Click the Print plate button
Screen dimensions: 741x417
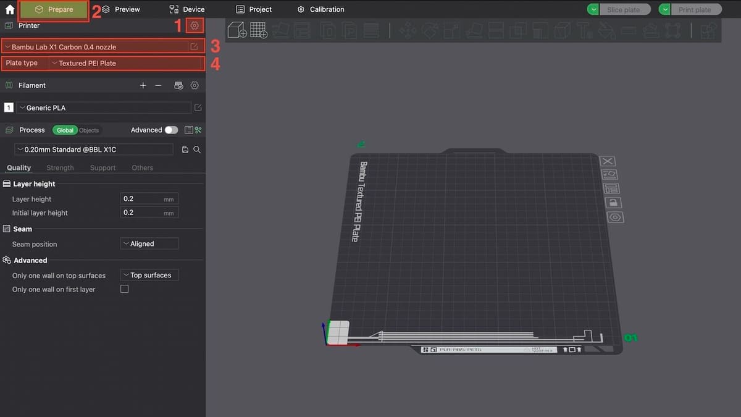coord(697,9)
